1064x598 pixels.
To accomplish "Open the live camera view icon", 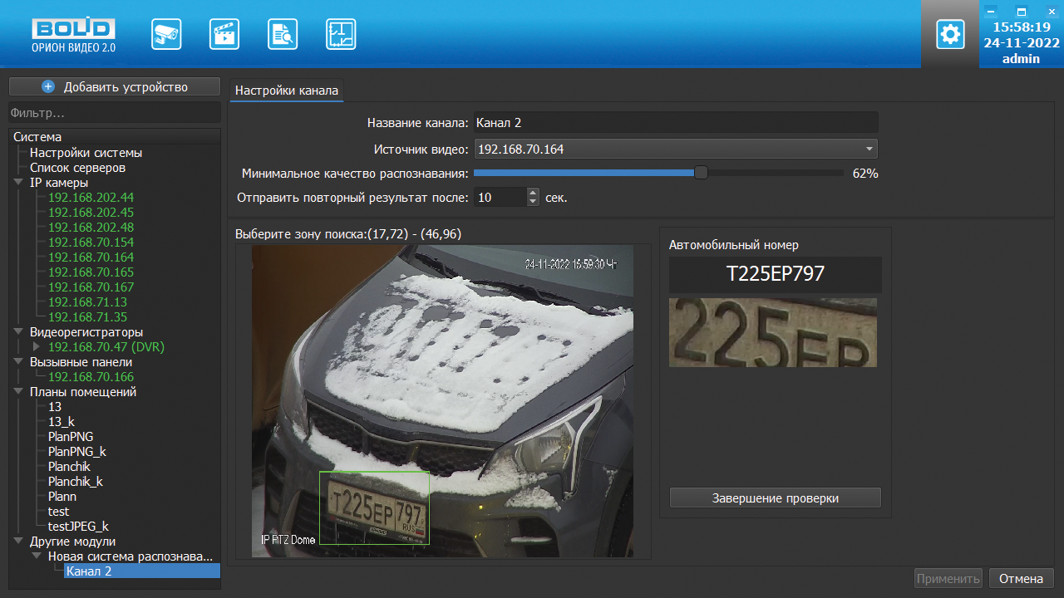I will [x=166, y=34].
